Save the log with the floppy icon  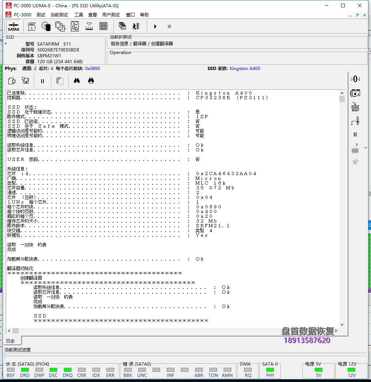pyautogui.click(x=25, y=81)
